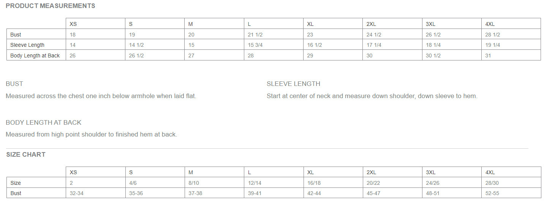Click the PRODUCT MEASUREMENTS heading
The width and height of the screenshot is (552, 208).
(x=51, y=6)
